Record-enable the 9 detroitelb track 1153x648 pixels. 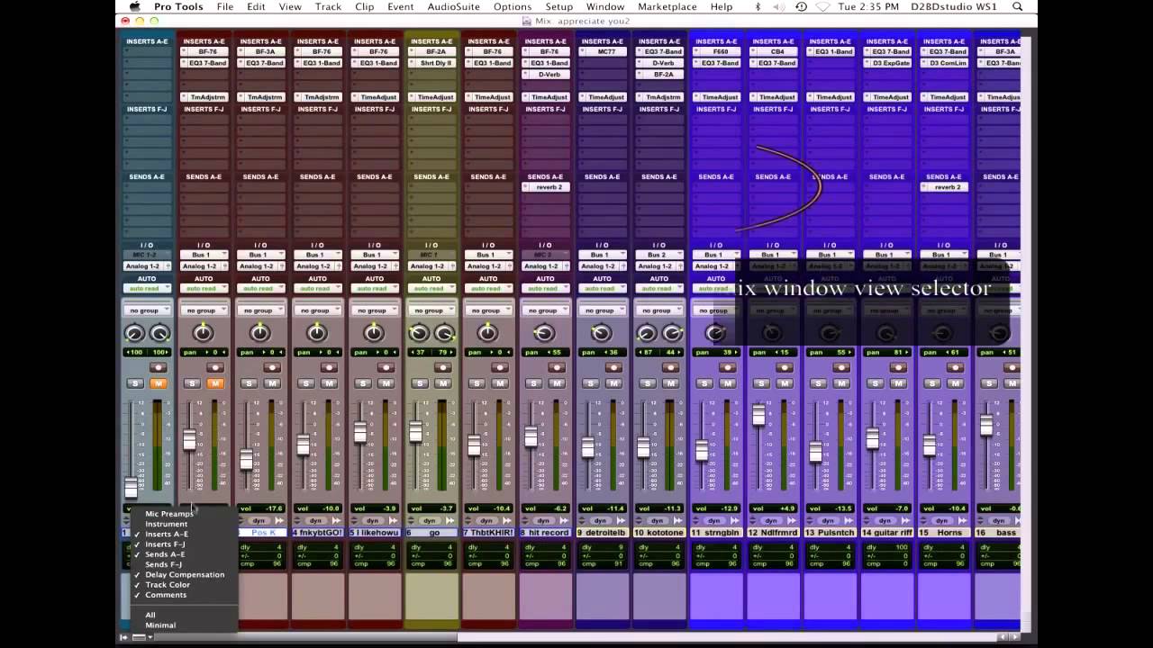tap(613, 367)
